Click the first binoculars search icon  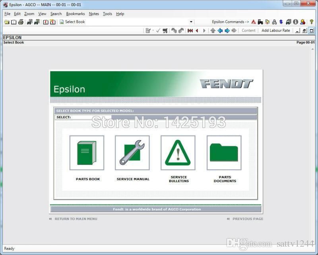pos(29,22)
